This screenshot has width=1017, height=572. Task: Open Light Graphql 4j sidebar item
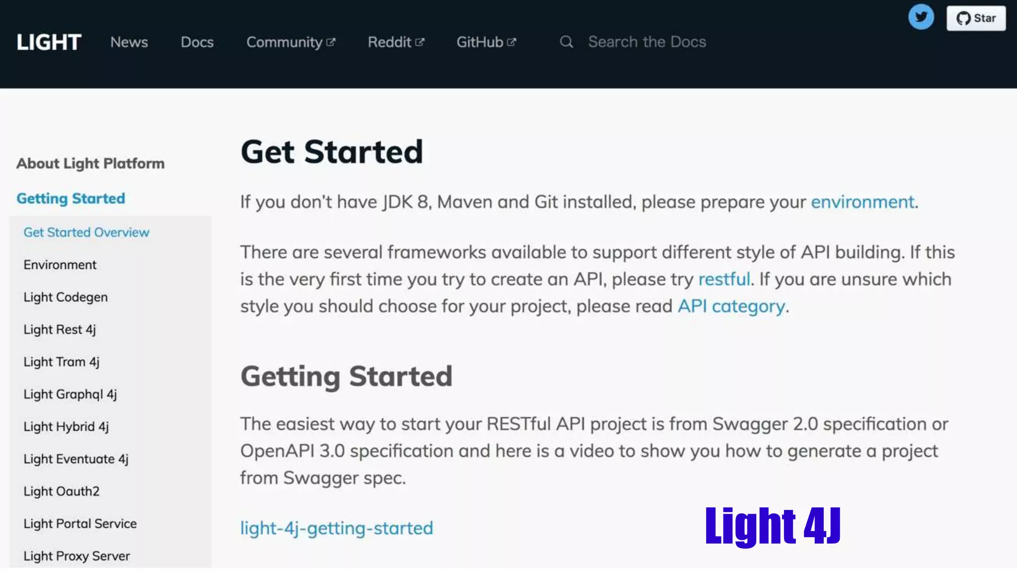coord(70,394)
